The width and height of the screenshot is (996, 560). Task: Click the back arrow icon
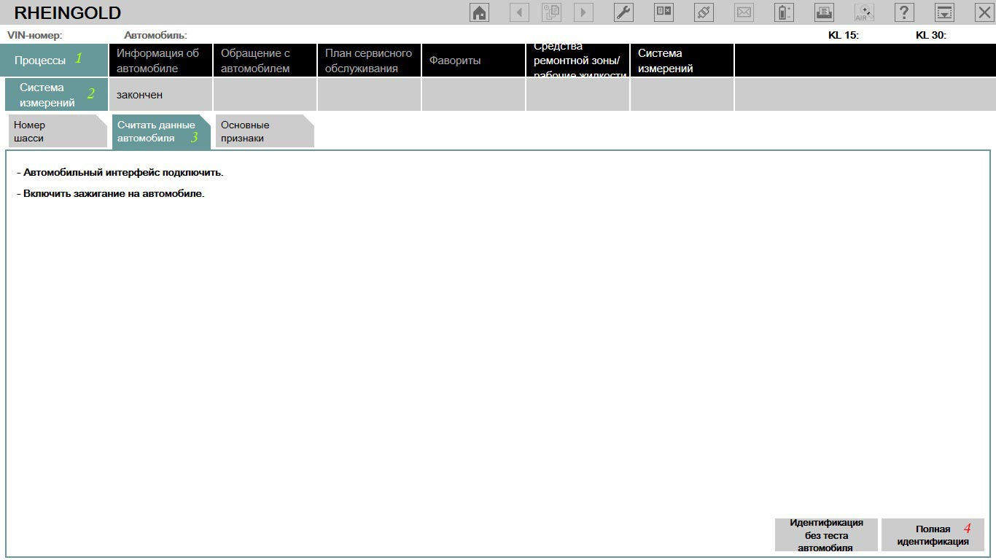[x=519, y=12]
